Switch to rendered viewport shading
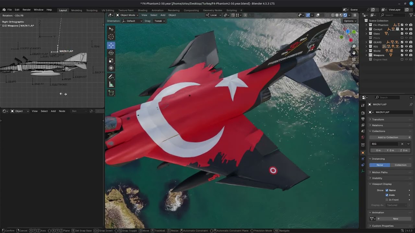 pos(345,15)
